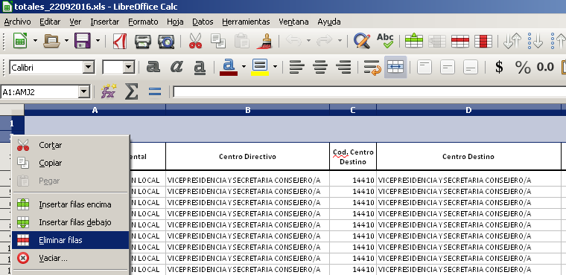Open the font color picker arrow
566x275 pixels.
244,67
